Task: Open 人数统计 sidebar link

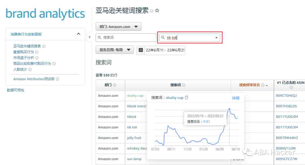Action: pos(20,70)
